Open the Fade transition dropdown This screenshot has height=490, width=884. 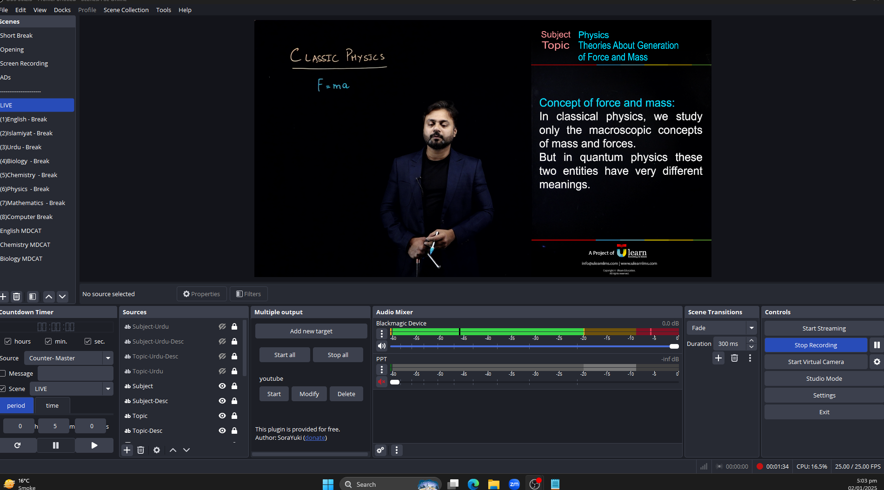coord(722,328)
